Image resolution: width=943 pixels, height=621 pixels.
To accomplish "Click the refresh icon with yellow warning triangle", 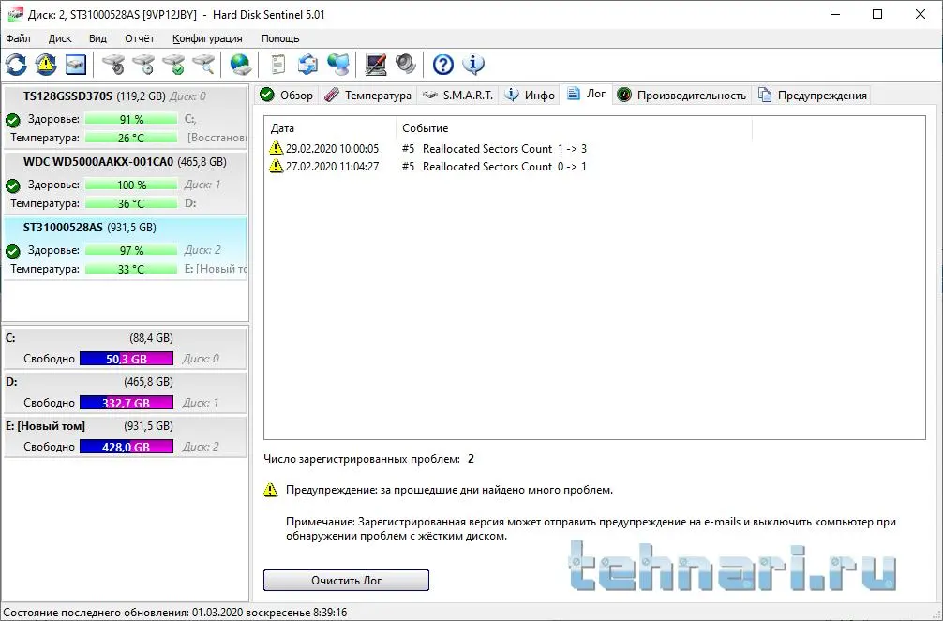I will click(x=46, y=65).
